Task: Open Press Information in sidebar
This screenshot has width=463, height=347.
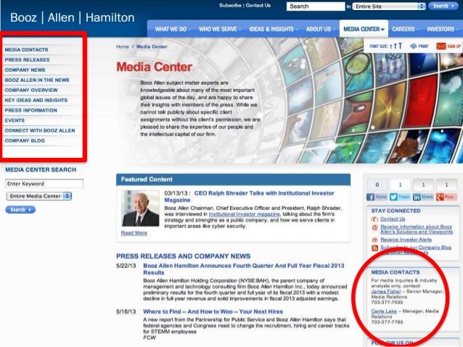Action: pos(30,110)
